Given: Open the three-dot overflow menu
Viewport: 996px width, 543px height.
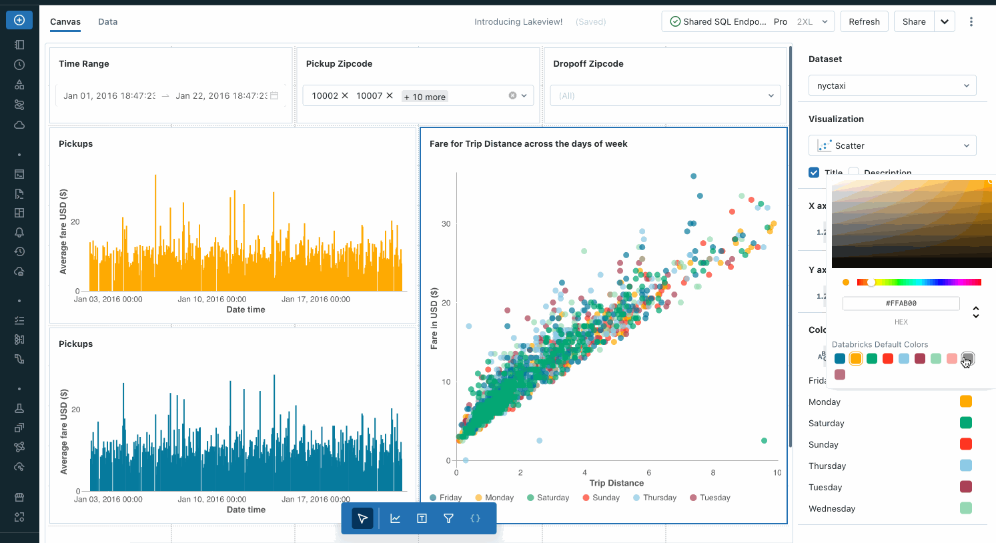Looking at the screenshot, I should click(x=971, y=21).
